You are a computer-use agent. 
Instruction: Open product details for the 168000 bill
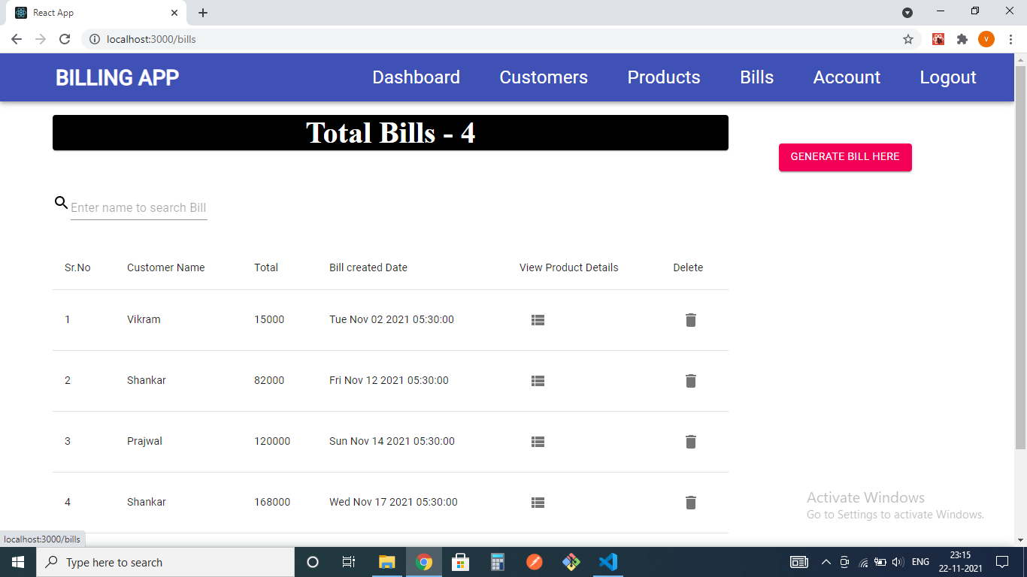click(x=538, y=502)
